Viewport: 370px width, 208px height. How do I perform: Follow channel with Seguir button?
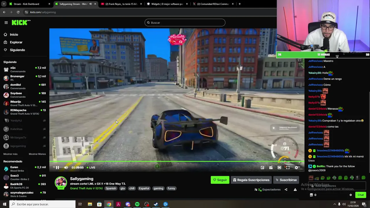point(220,180)
